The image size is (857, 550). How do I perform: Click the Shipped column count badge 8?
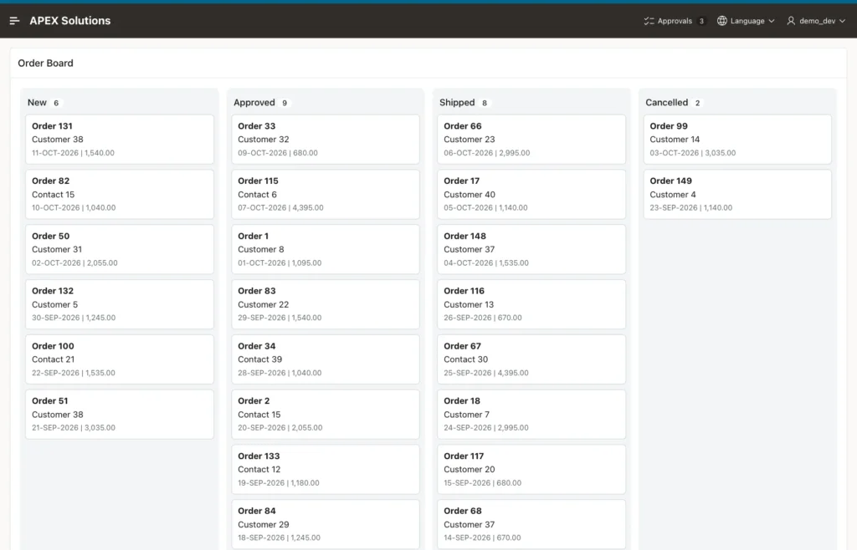tap(485, 103)
